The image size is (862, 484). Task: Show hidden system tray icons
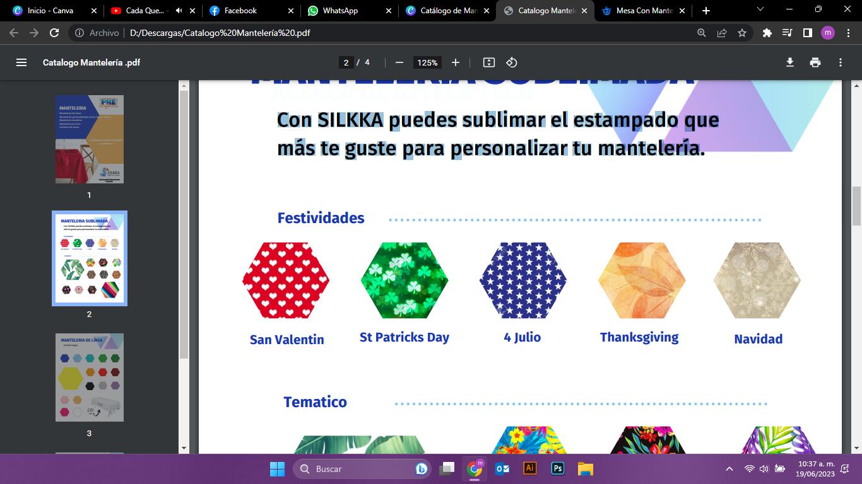729,469
